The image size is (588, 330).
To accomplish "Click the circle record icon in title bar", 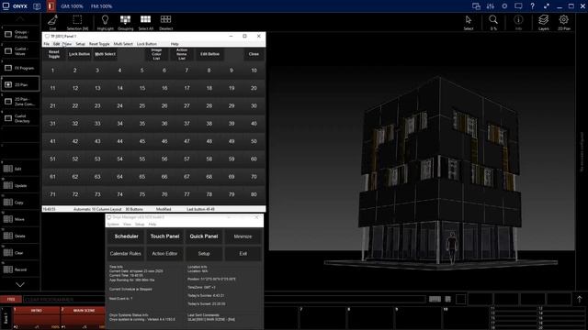I will 504,6.
